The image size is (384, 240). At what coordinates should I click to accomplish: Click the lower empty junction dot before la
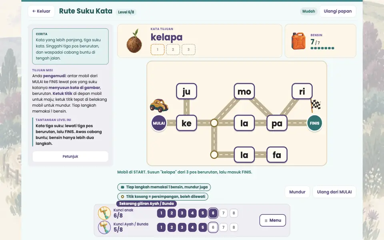click(x=214, y=154)
